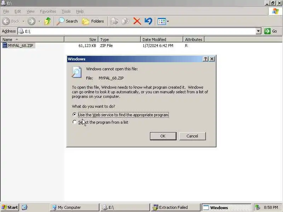Viewport: 283px width, 212px height.
Task: Click the system tray hardware icon
Action: pos(258,207)
